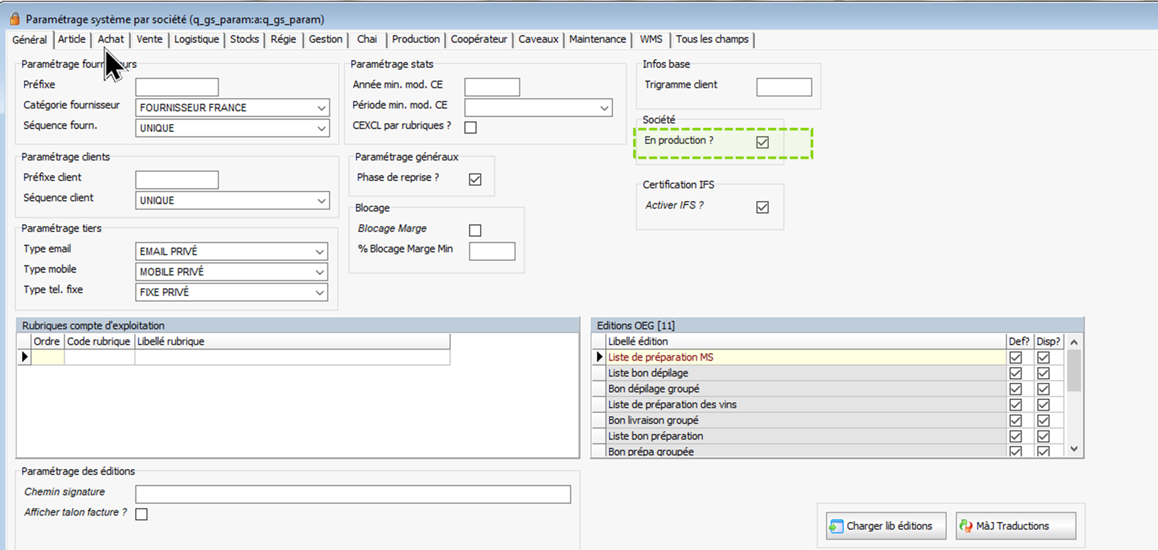Click the Trigramme client text field
The height and width of the screenshot is (550, 1158).
[x=784, y=87]
